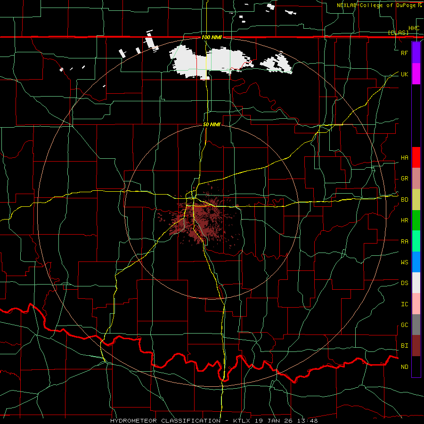Click the HA red legend swatch
Image resolution: width=424 pixels, height=424 pixels.
(x=416, y=157)
